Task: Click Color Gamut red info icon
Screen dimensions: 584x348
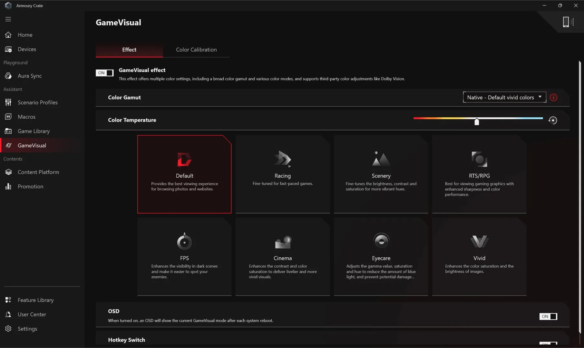Action: coord(553,97)
